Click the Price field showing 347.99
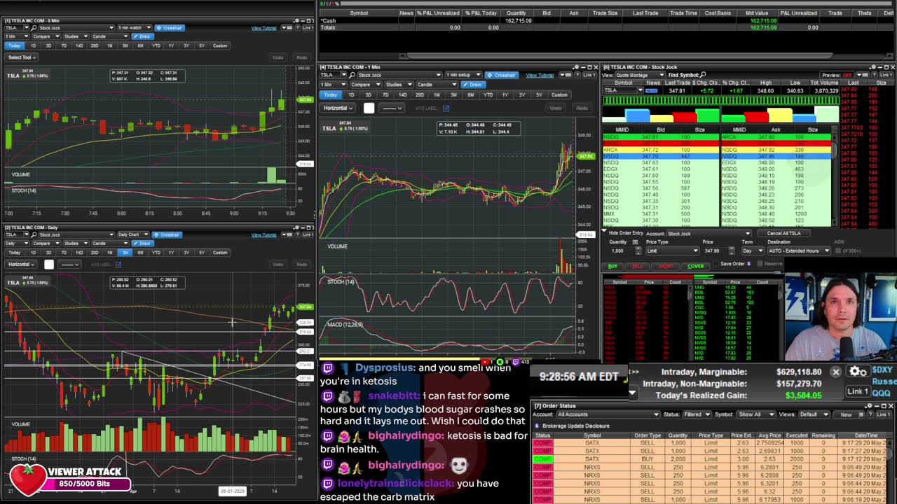Image resolution: width=897 pixels, height=504 pixels. pos(714,251)
